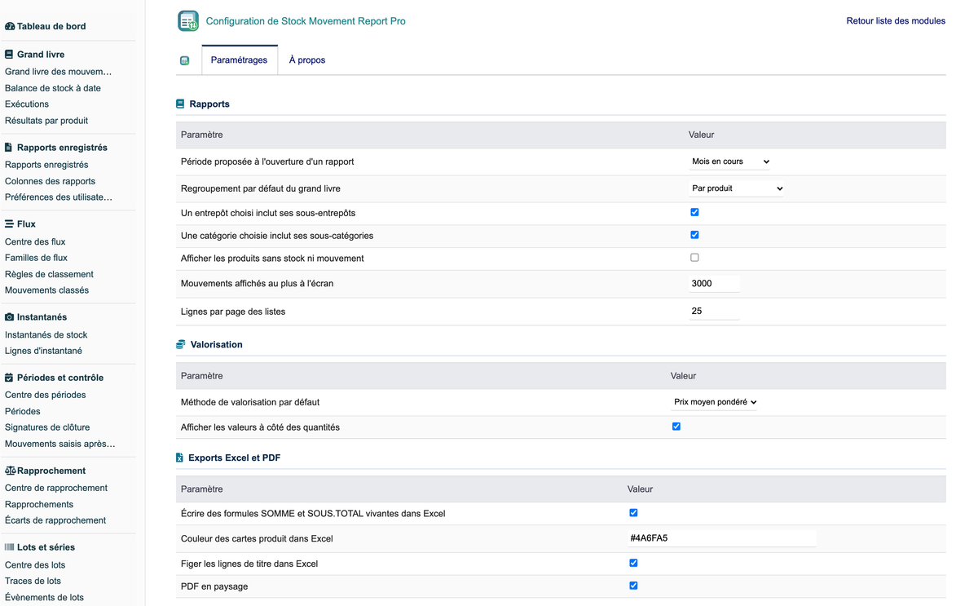Click the Instantanés camera icon
978x606 pixels.
click(x=10, y=316)
